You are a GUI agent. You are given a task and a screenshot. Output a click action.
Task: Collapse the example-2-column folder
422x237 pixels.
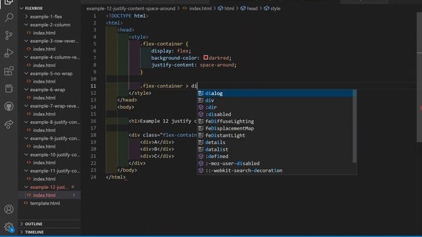[26, 25]
